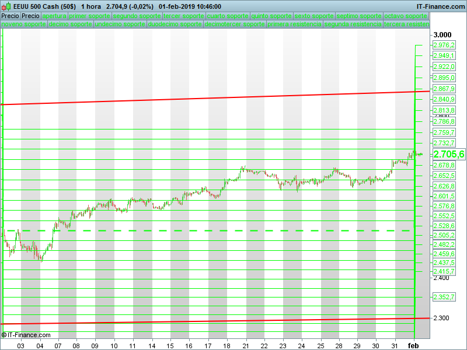Screen dimensions: 467x350
Task: Select the 'apertura' indicator tab
Action: (x=54, y=16)
